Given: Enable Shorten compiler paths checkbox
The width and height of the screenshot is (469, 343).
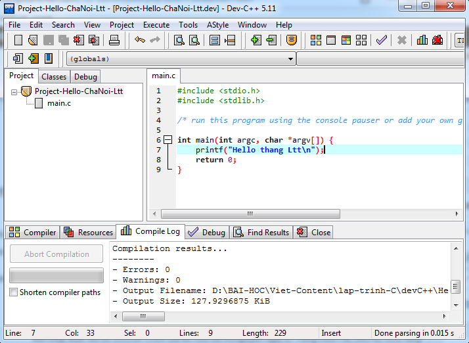Looking at the screenshot, I should coord(13,292).
